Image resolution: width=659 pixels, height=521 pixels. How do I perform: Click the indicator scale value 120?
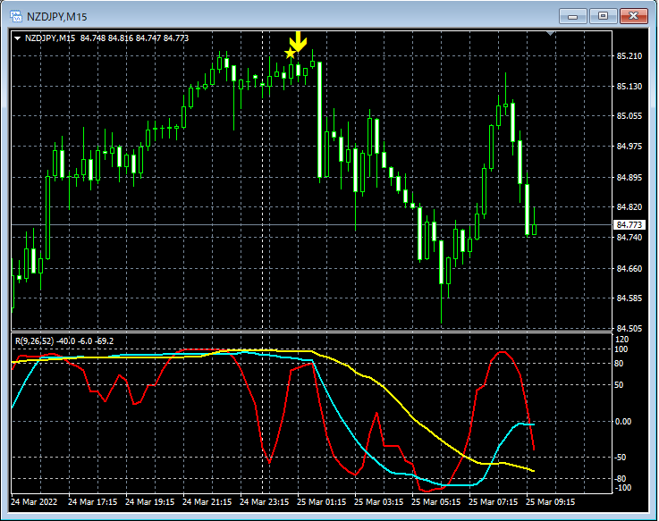pyautogui.click(x=621, y=340)
